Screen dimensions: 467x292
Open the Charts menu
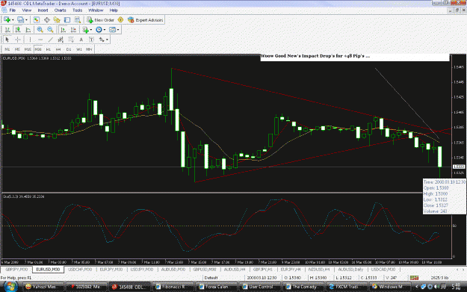pos(61,10)
